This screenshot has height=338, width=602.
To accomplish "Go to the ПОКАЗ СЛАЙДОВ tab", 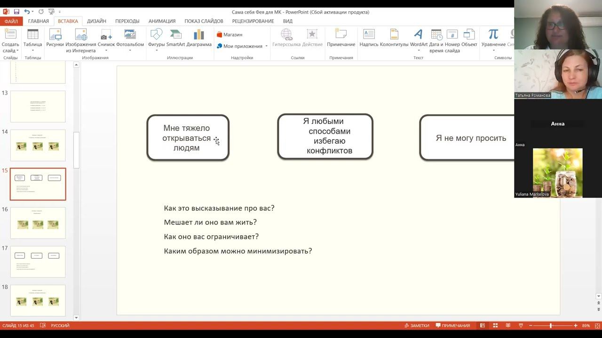I will coord(204,21).
